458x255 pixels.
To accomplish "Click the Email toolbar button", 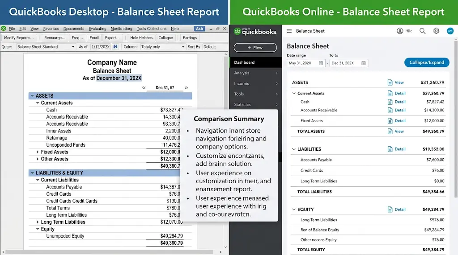I will (94, 38).
